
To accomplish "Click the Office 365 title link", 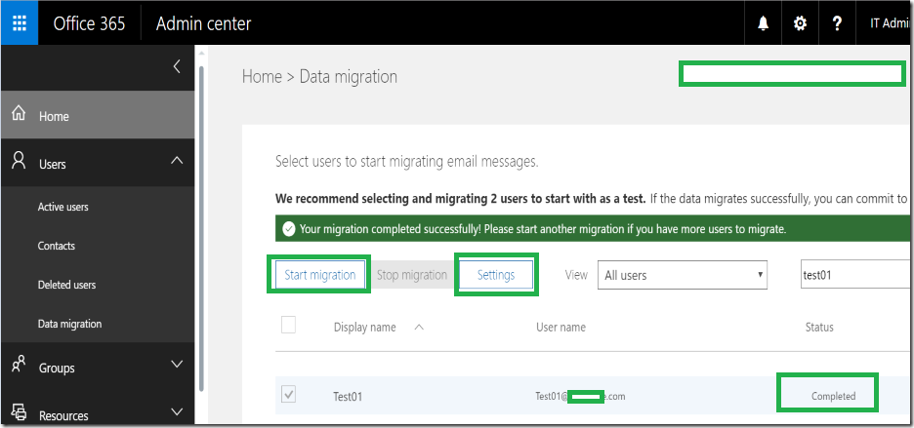I will point(89,23).
